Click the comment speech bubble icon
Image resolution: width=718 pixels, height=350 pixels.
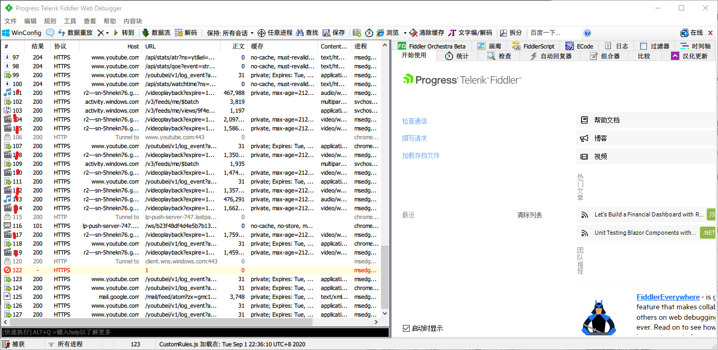(51, 32)
